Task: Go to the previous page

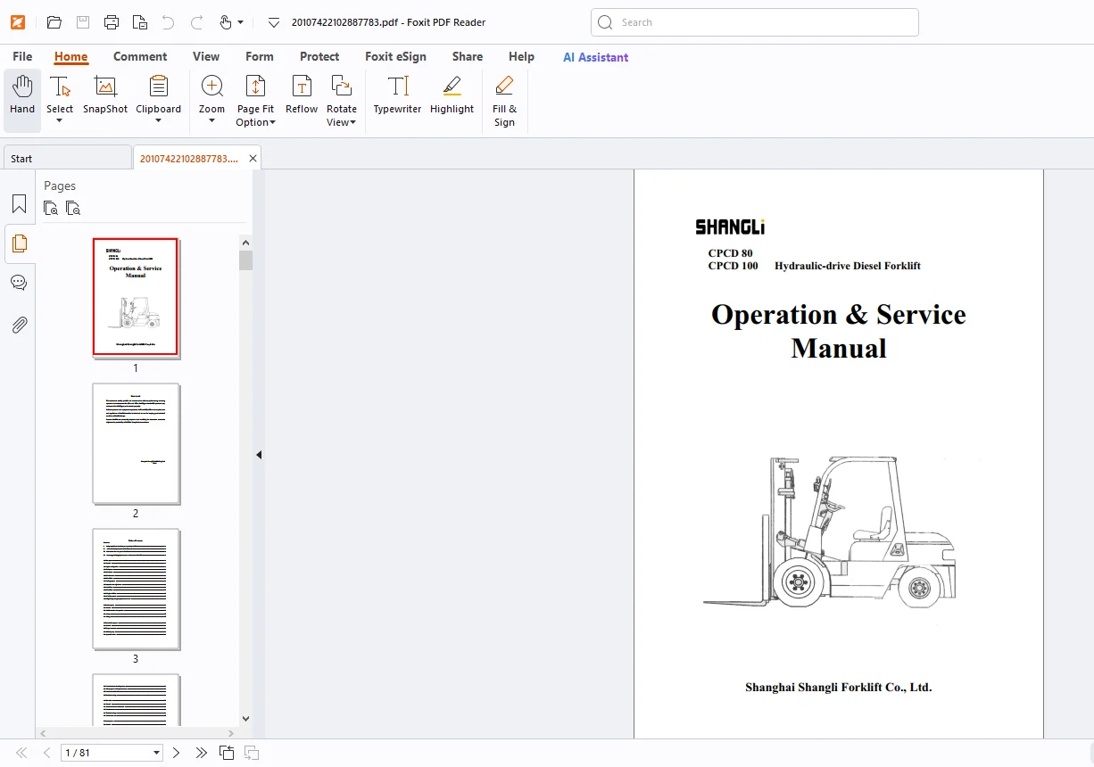Action: (x=46, y=753)
